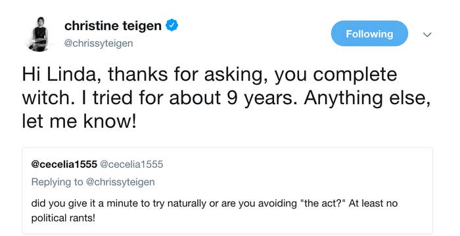Click the 'political rants!' quoted line

63,218
